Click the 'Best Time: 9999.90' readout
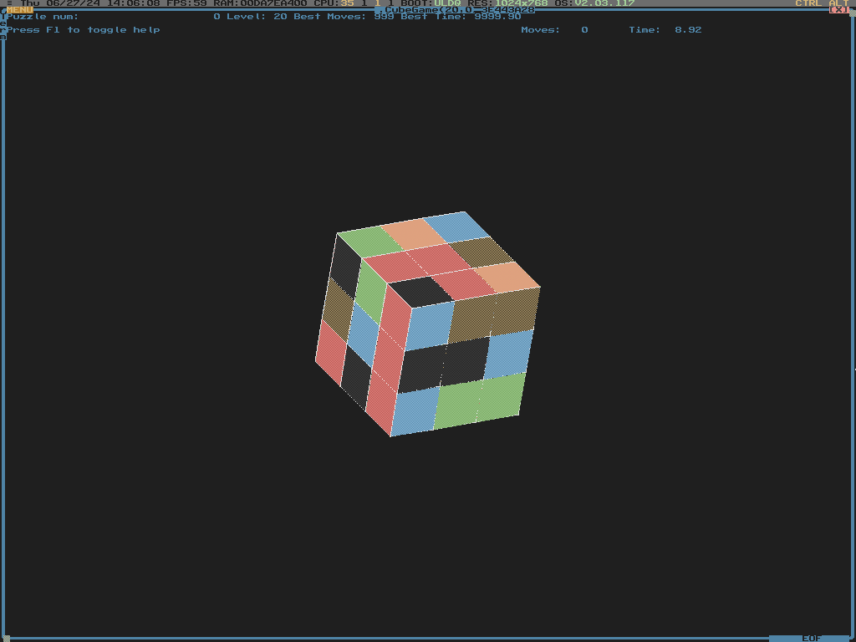 point(461,17)
